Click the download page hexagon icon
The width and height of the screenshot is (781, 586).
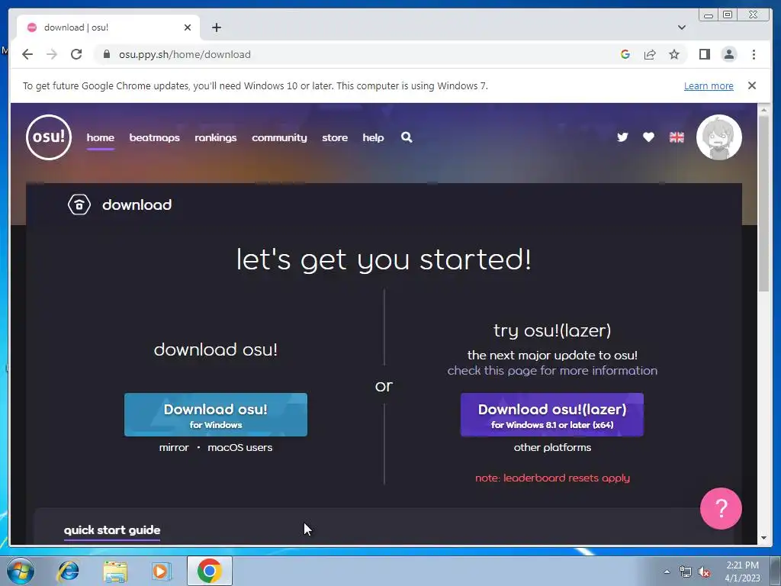pos(79,204)
